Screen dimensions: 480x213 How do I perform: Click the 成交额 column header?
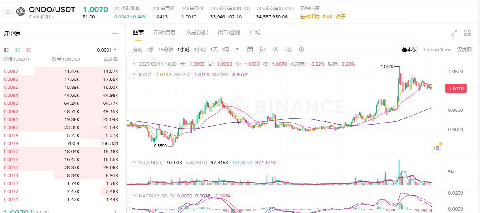tap(110, 59)
